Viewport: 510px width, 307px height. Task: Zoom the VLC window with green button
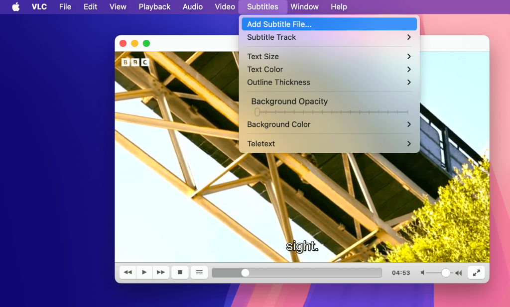tap(146, 43)
